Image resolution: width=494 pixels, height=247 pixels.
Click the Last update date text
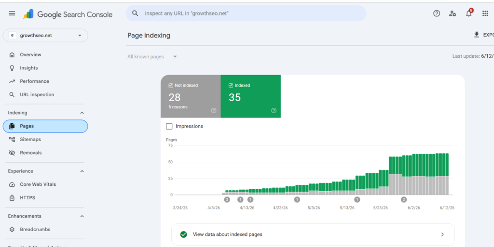(x=473, y=56)
